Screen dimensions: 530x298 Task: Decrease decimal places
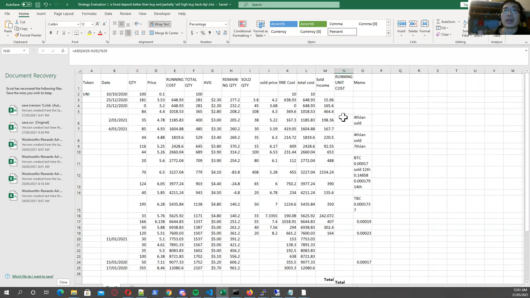click(224, 33)
